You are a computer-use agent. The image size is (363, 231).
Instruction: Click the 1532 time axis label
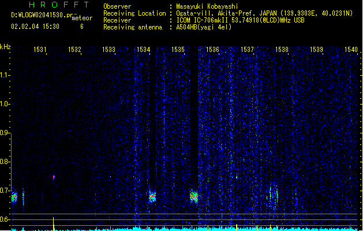point(74,50)
